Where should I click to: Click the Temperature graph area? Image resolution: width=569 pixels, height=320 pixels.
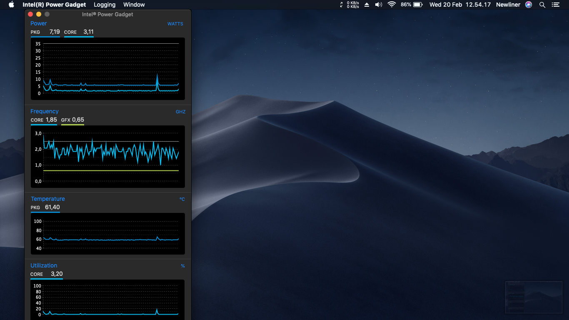pos(108,234)
